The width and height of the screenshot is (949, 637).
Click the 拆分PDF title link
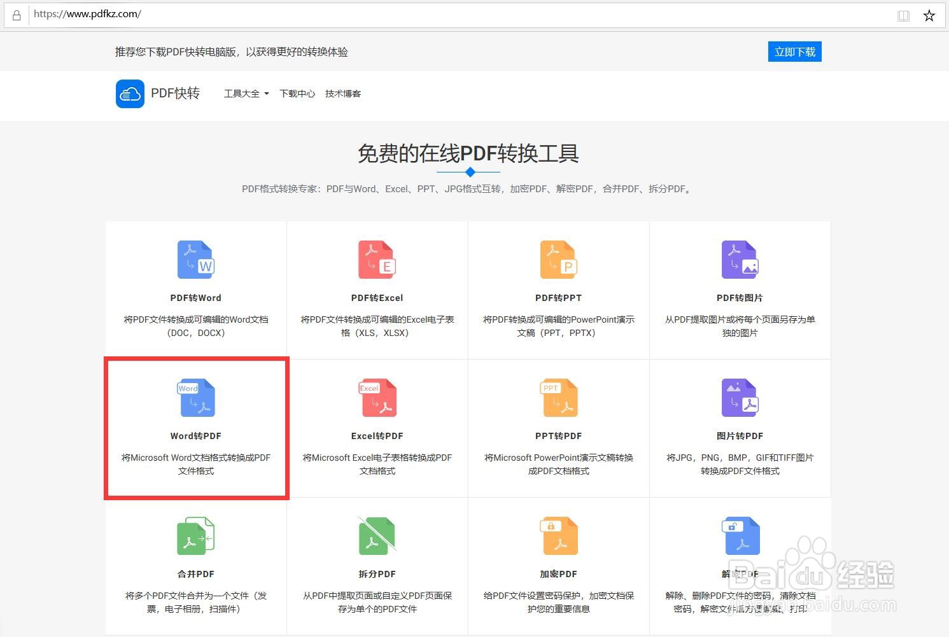point(377,574)
